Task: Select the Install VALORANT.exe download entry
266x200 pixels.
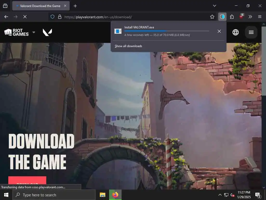Action: pyautogui.click(x=168, y=31)
